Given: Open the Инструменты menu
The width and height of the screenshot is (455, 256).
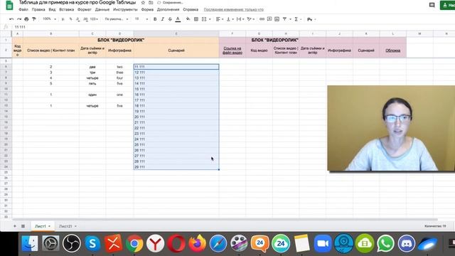Looking at the screenshot, I should click(x=125, y=9).
